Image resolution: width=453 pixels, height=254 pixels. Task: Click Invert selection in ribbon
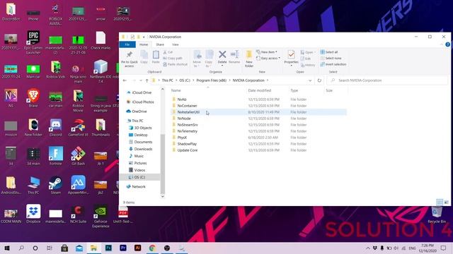333,64
